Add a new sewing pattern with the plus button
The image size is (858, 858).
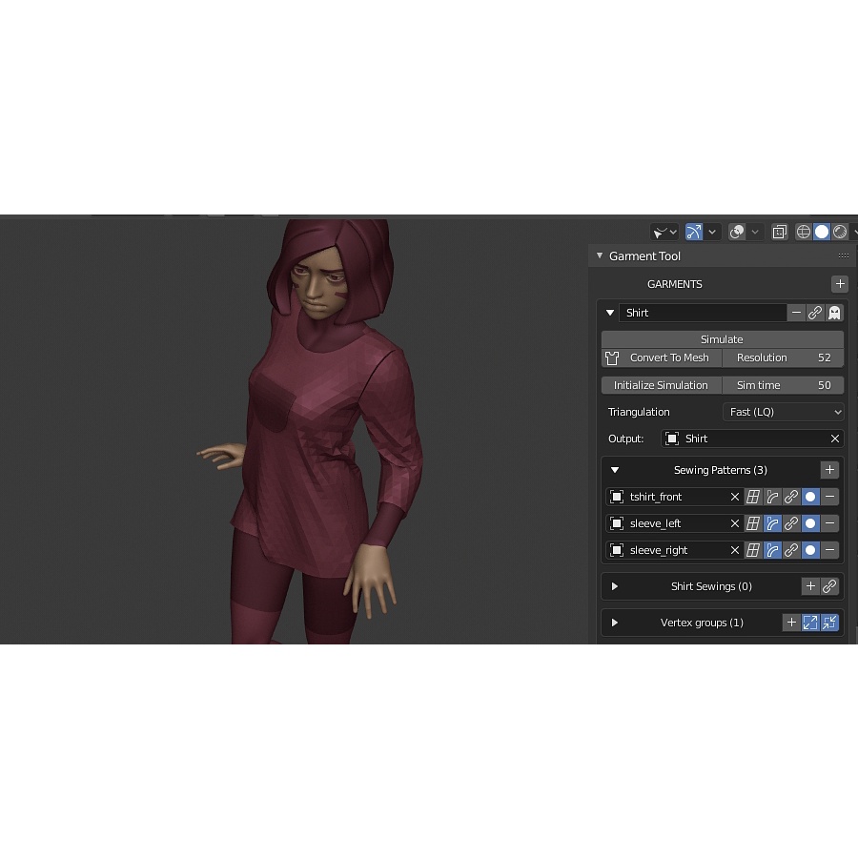pyautogui.click(x=829, y=470)
